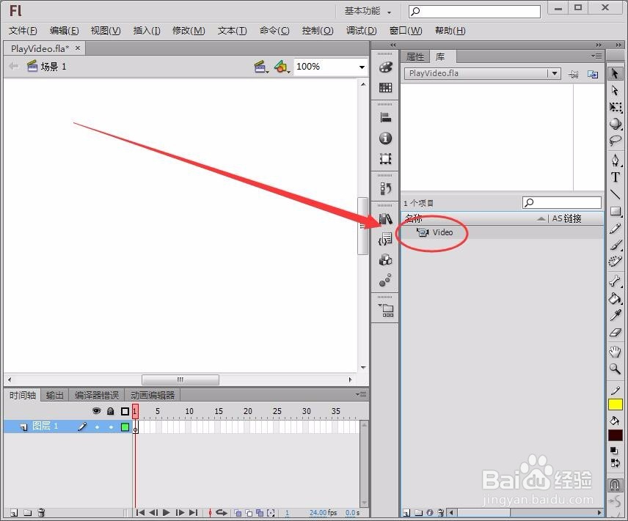Open the Motion Presets balls icon
Viewport: 628px width, 521px height.
(385, 280)
